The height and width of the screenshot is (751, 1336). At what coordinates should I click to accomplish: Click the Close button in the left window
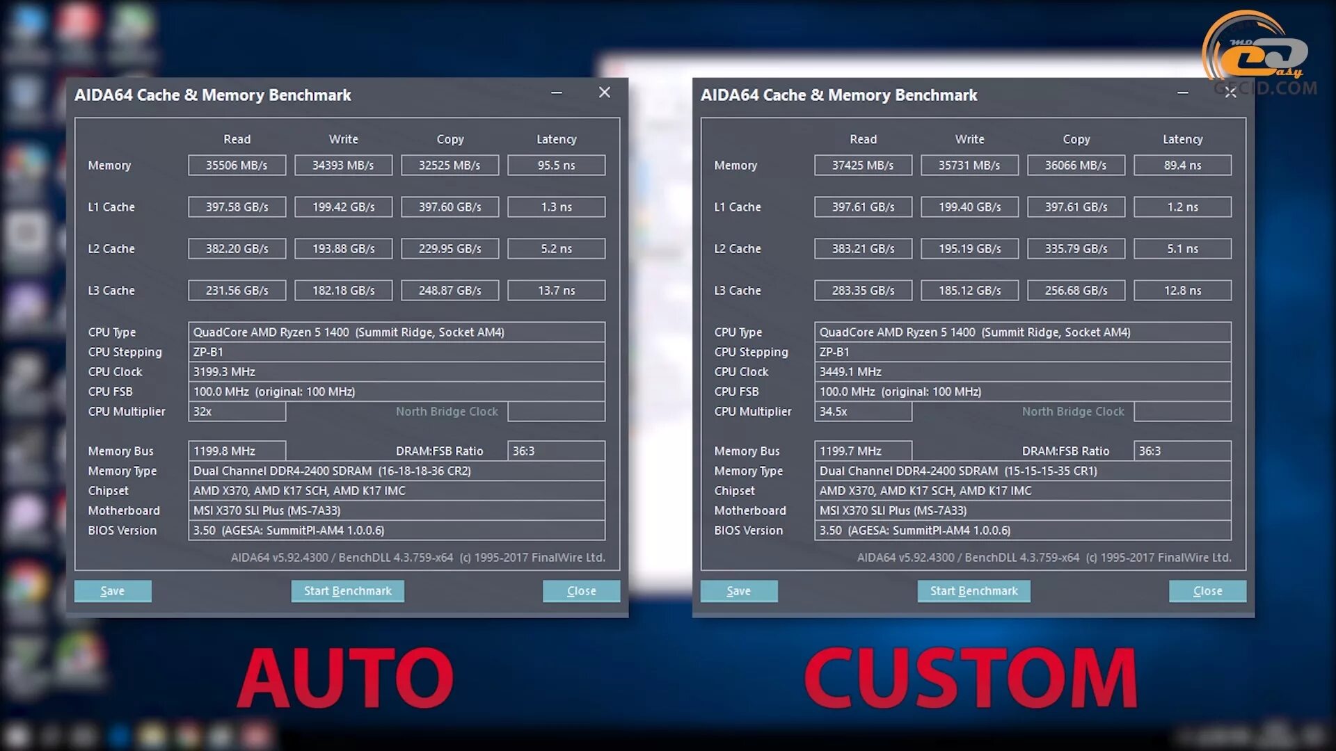pos(581,590)
